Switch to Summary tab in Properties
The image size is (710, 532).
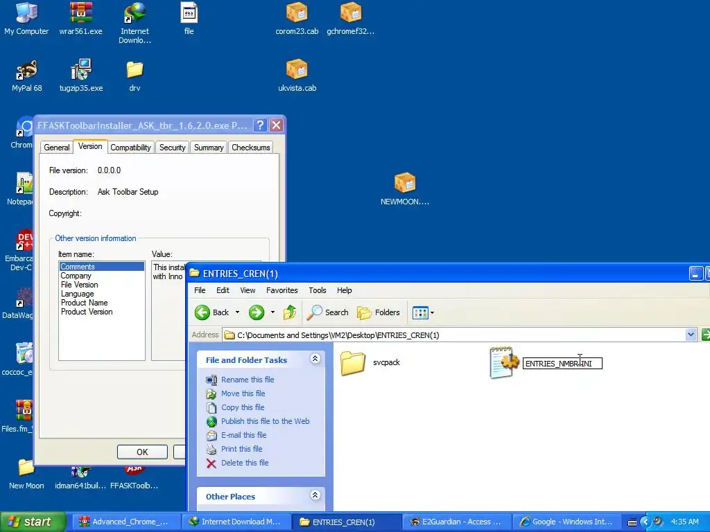click(x=209, y=148)
